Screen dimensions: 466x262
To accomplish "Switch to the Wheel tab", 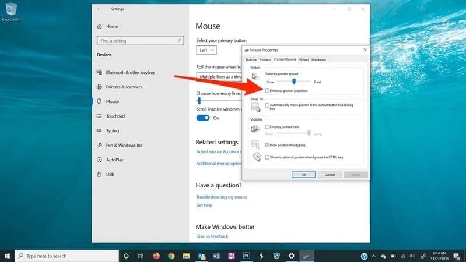I will 304,59.
